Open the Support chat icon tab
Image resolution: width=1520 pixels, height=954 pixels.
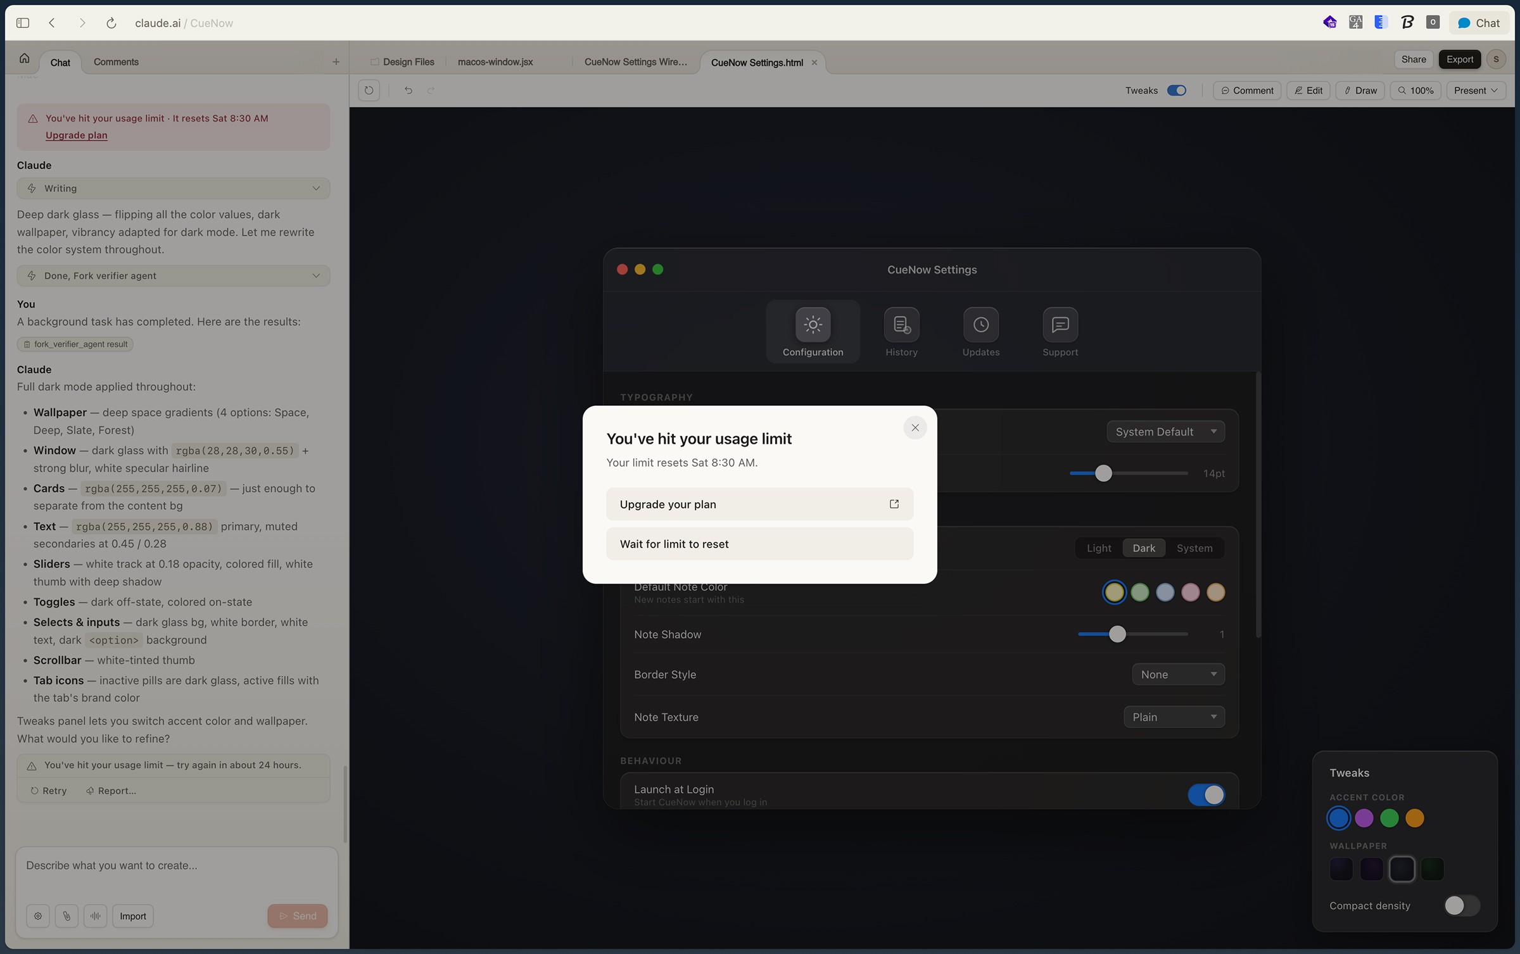coord(1060,332)
